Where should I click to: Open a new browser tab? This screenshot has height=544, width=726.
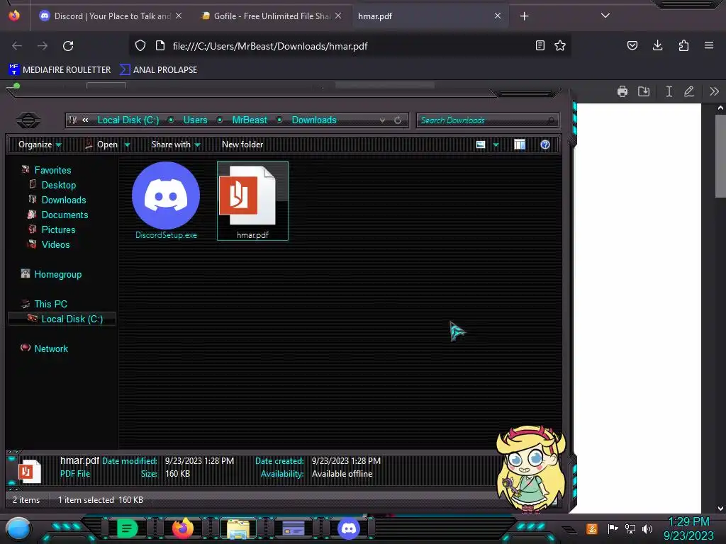point(524,16)
